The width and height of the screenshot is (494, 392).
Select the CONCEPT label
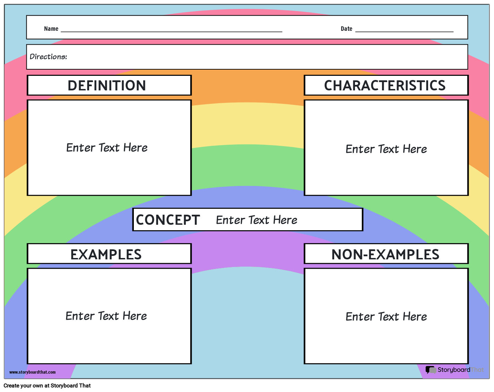(168, 220)
